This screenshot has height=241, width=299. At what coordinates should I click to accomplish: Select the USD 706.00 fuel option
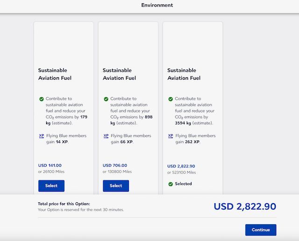click(116, 186)
